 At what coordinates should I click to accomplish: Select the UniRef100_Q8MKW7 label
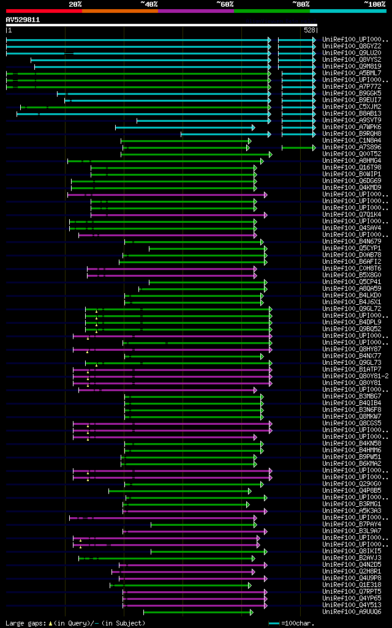coord(352,417)
